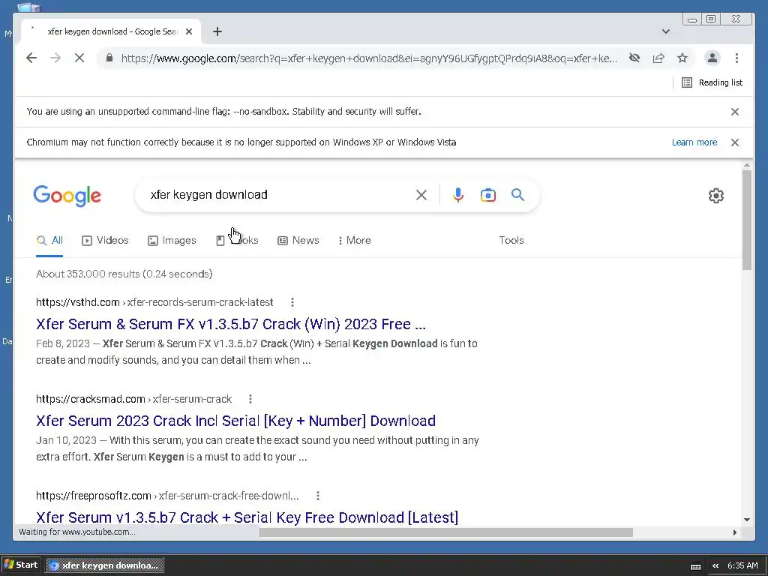
Task: Expand the More search options
Action: click(355, 241)
